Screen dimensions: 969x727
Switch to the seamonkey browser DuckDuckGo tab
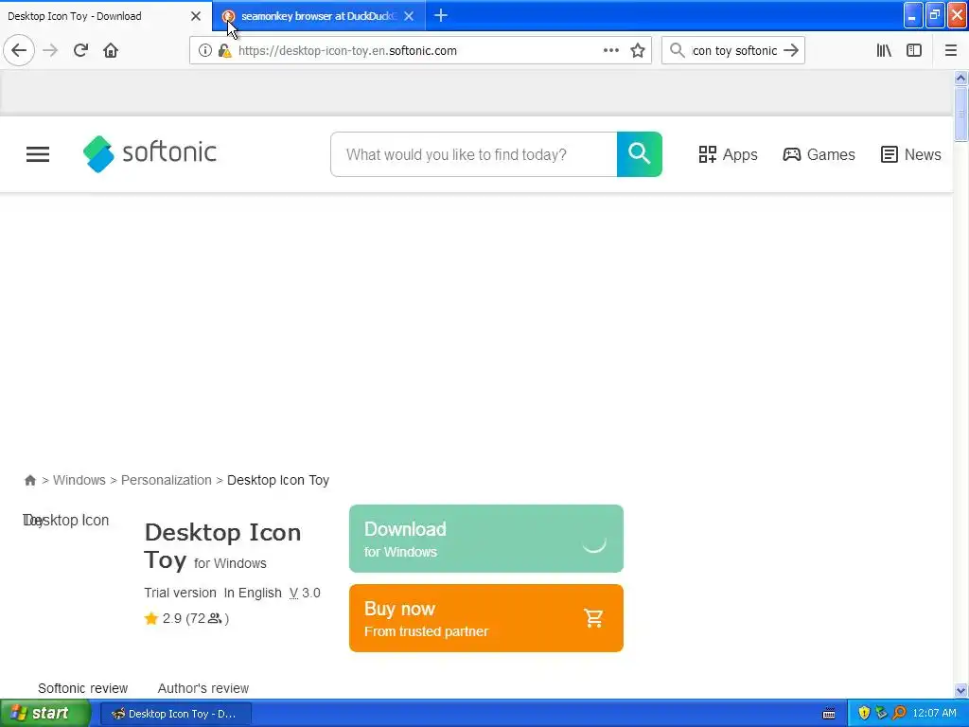(x=319, y=16)
